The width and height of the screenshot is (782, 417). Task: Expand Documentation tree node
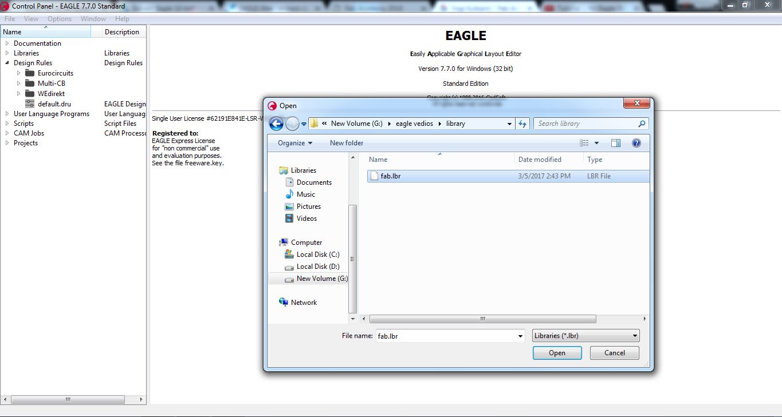(7, 43)
